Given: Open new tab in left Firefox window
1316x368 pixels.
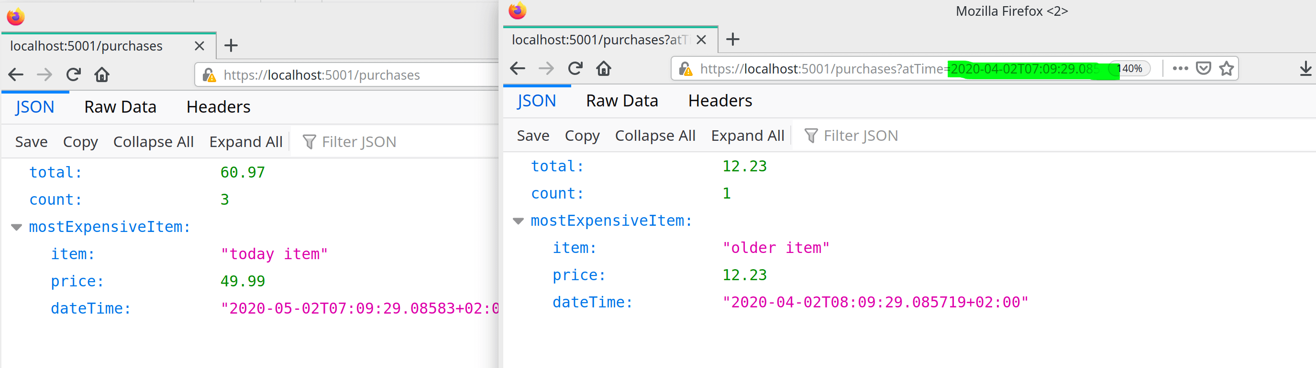Looking at the screenshot, I should coord(231,46).
